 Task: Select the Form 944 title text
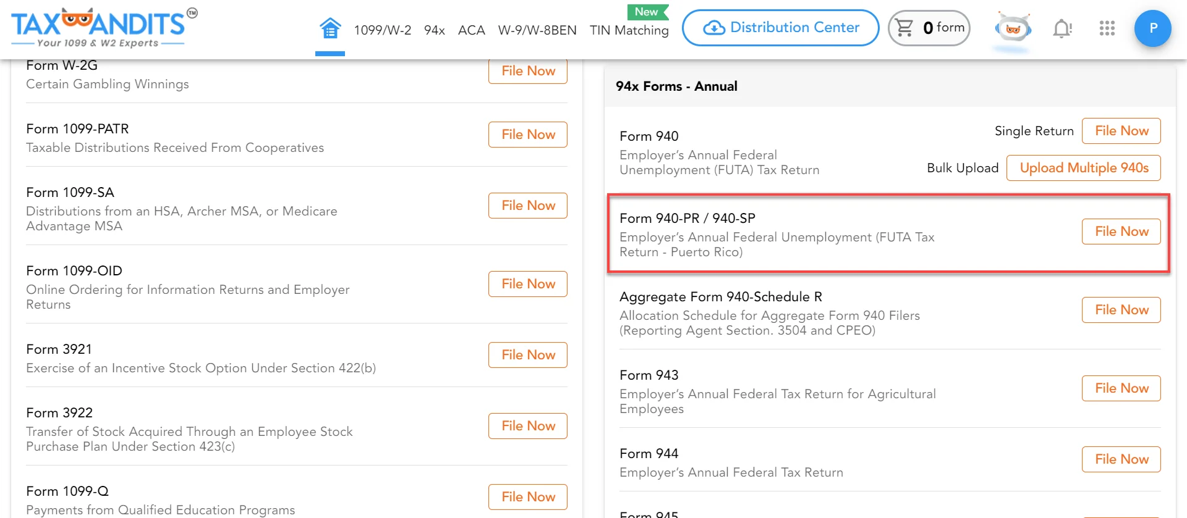pos(649,454)
